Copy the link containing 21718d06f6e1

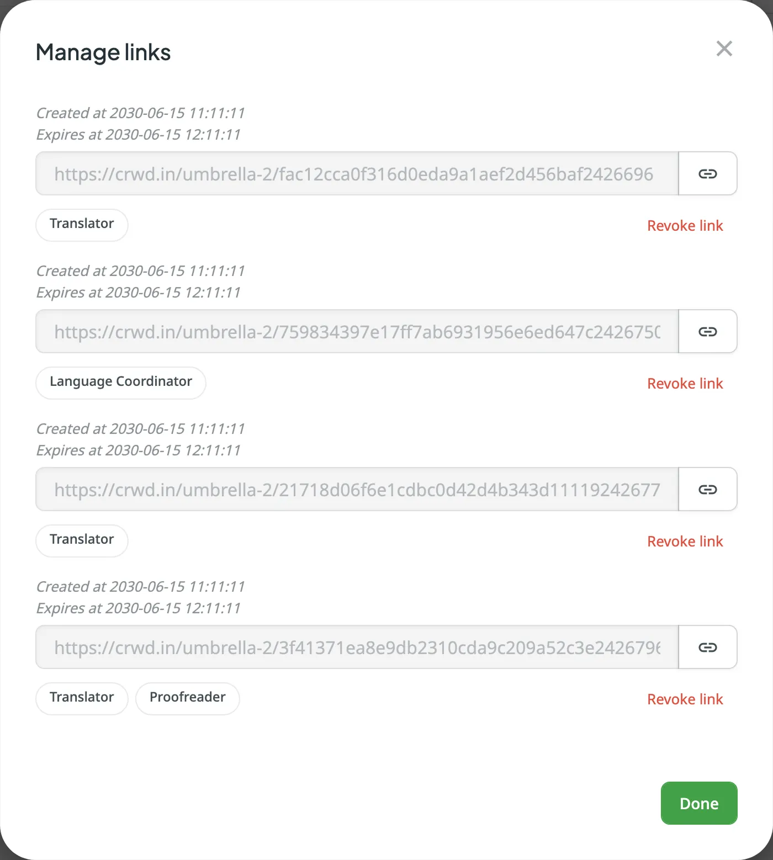(707, 489)
